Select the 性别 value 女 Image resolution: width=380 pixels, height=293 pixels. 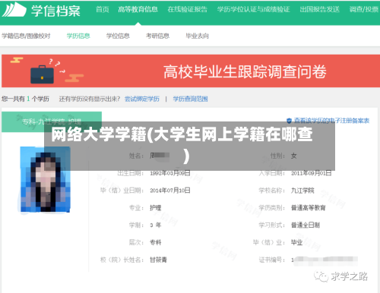(294, 156)
